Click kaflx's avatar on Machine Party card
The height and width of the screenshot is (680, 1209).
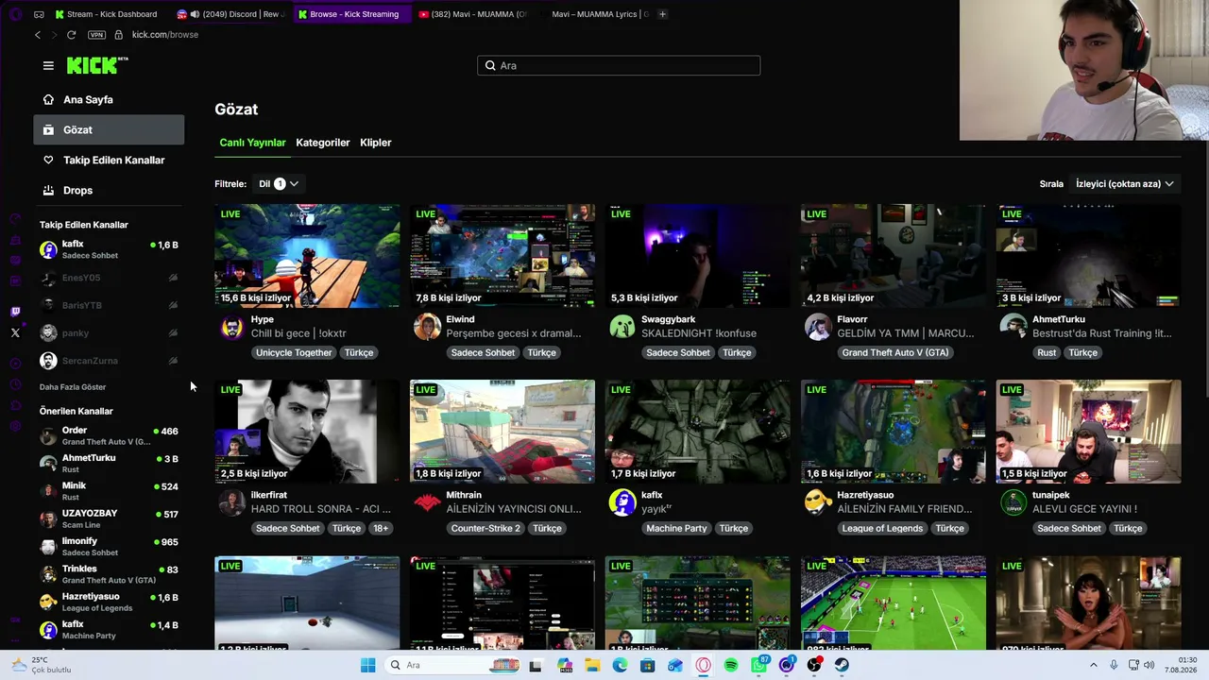pos(622,502)
